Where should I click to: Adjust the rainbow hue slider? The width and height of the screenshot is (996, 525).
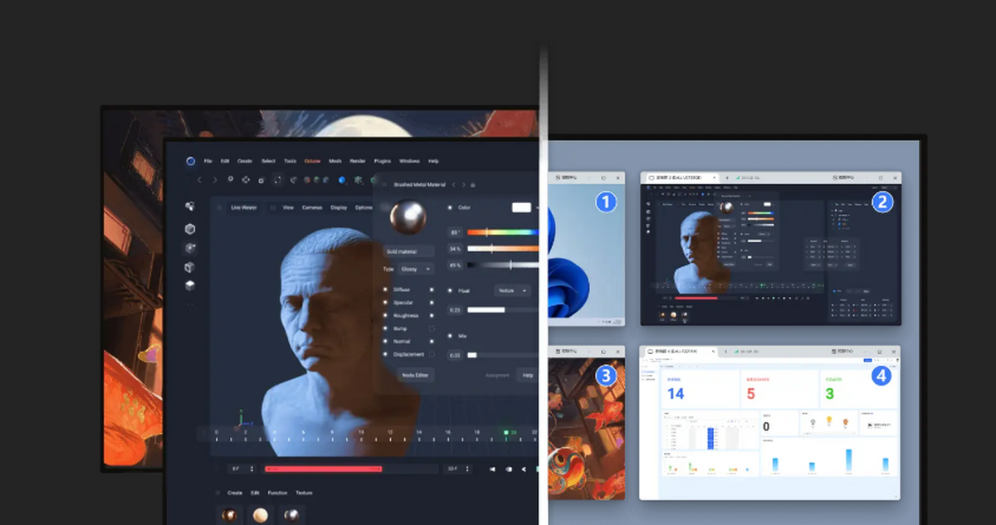tap(501, 232)
